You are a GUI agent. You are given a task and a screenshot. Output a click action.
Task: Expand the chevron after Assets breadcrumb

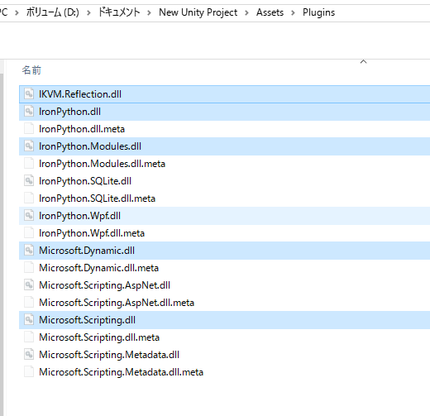(293, 12)
